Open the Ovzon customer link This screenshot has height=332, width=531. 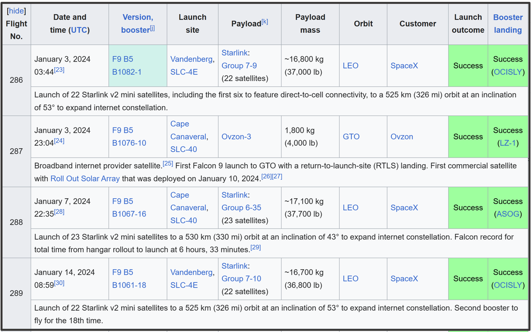402,137
